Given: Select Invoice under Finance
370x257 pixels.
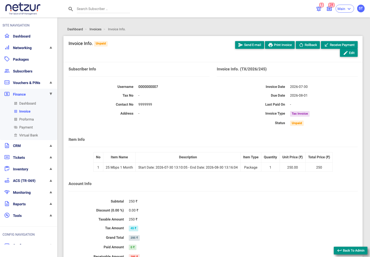Looking at the screenshot, I should pos(25,111).
